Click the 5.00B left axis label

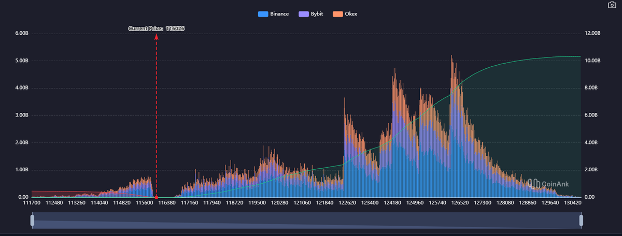[x=21, y=61]
